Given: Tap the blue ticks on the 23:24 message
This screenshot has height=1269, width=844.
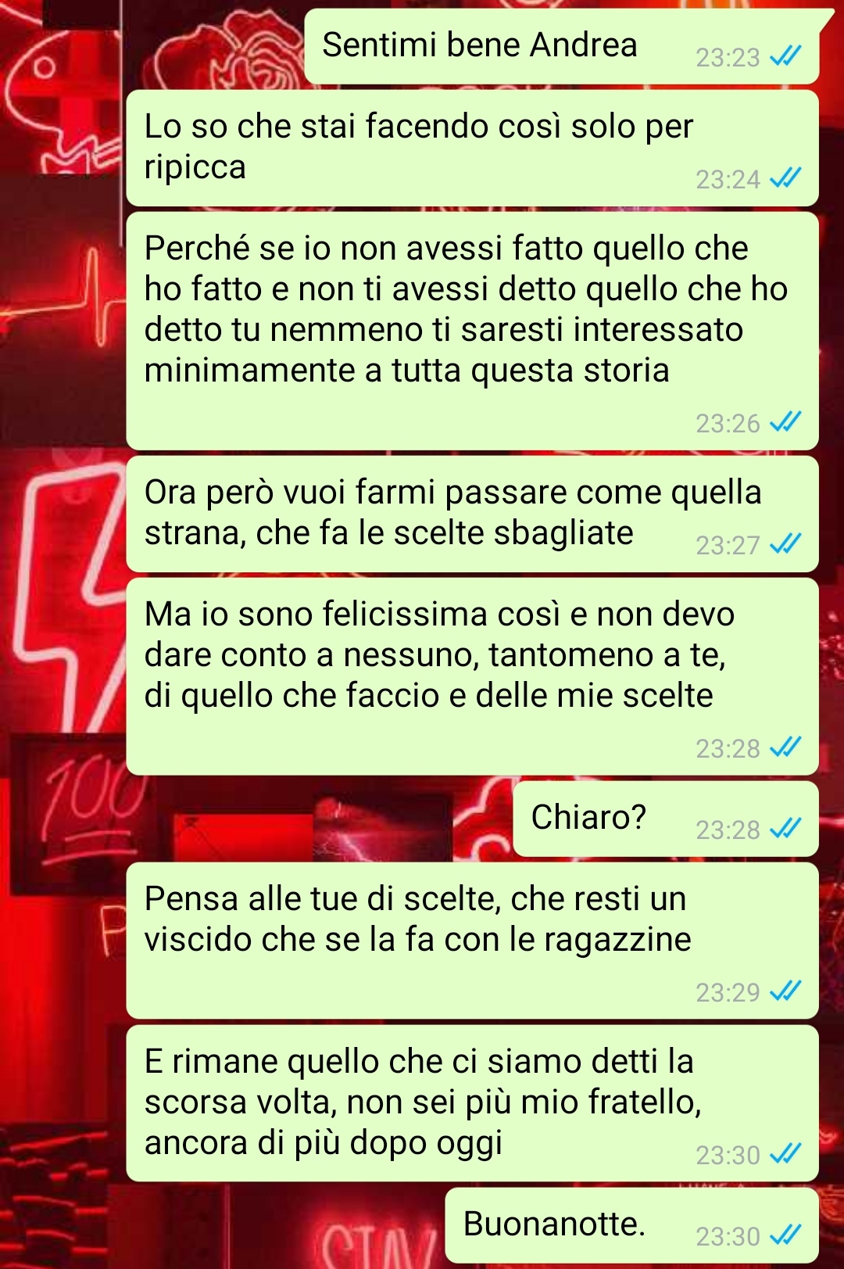Looking at the screenshot, I should [x=785, y=178].
